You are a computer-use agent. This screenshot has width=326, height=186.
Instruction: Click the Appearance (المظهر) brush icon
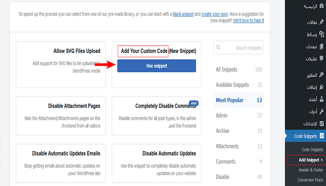[x=321, y=75]
